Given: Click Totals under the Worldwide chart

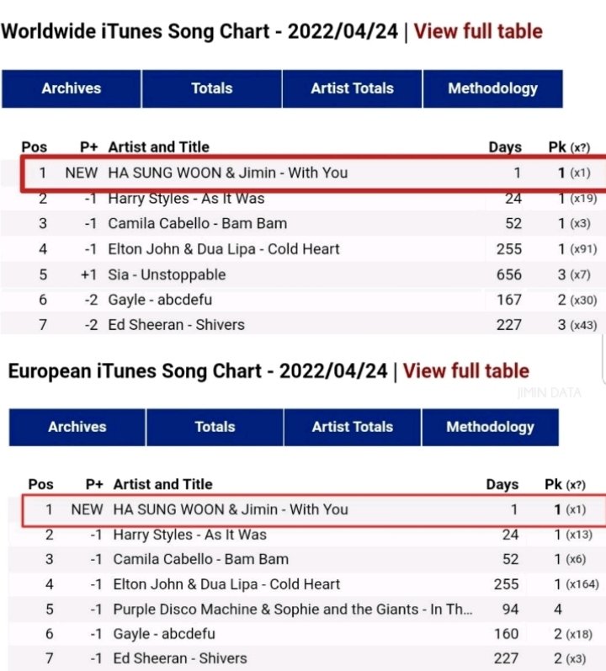Looking at the screenshot, I should coord(211,88).
